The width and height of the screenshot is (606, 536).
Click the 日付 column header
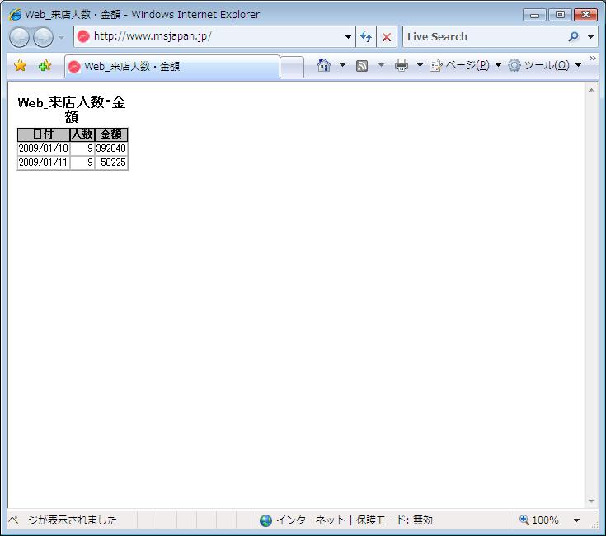pyautogui.click(x=43, y=134)
